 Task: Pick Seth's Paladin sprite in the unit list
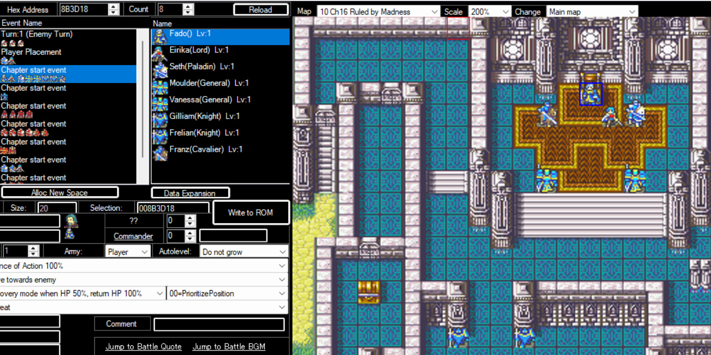click(x=160, y=70)
